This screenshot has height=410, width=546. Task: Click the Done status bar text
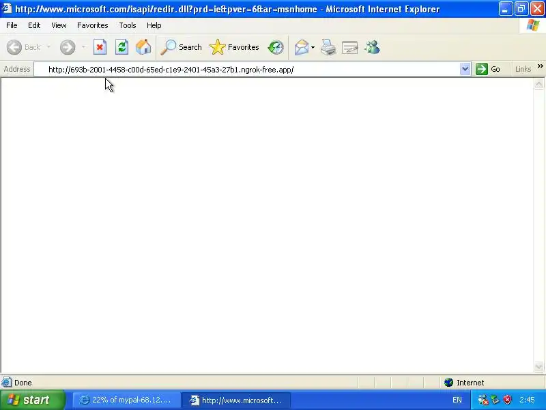point(23,383)
